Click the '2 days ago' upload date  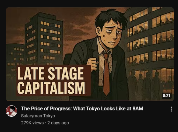click(x=58, y=123)
